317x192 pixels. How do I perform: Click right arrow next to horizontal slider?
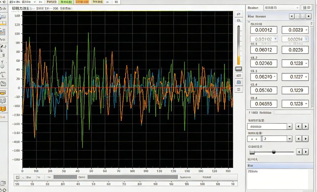[x=306, y=152]
